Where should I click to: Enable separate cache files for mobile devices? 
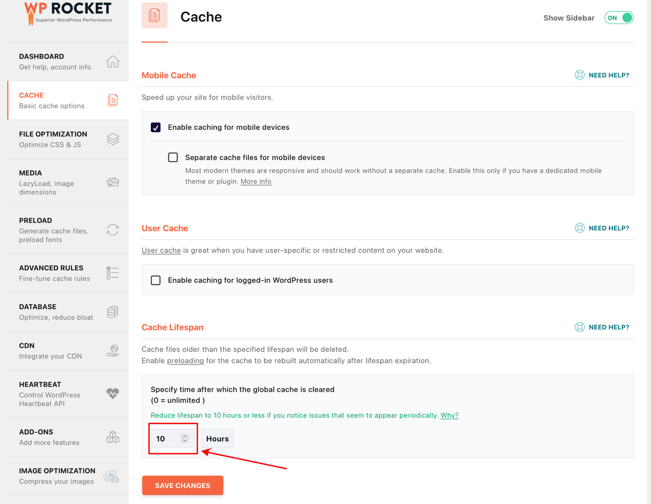[173, 157]
